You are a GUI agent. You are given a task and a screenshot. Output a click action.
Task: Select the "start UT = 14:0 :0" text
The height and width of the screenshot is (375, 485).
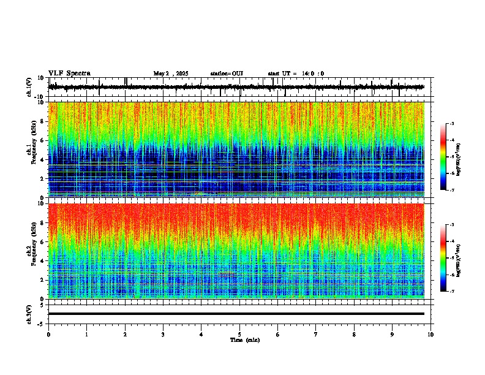pyautogui.click(x=296, y=74)
